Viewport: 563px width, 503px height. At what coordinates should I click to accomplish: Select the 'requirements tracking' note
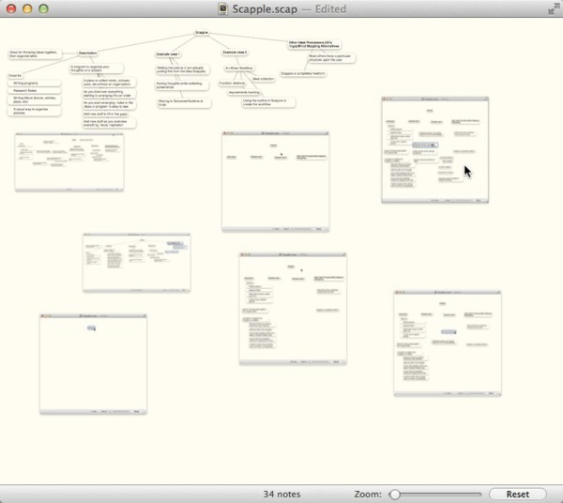244,93
